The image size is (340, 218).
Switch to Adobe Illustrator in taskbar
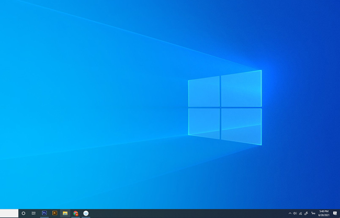click(x=54, y=213)
